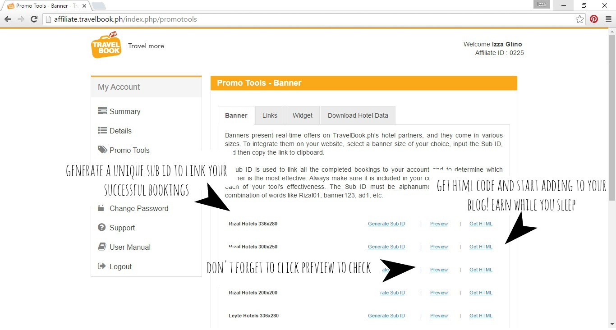The height and width of the screenshot is (330, 616).
Task: Open the Chrome menu
Action: coord(608,19)
